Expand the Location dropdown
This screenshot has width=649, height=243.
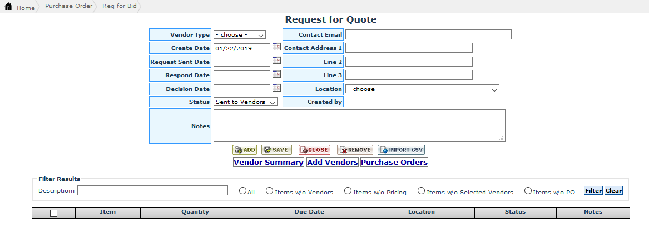[x=422, y=89]
